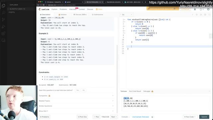Screen dimensions: 213x120
Task: Open the Explorer files icon in VS Code
Action: [x=3, y=6]
